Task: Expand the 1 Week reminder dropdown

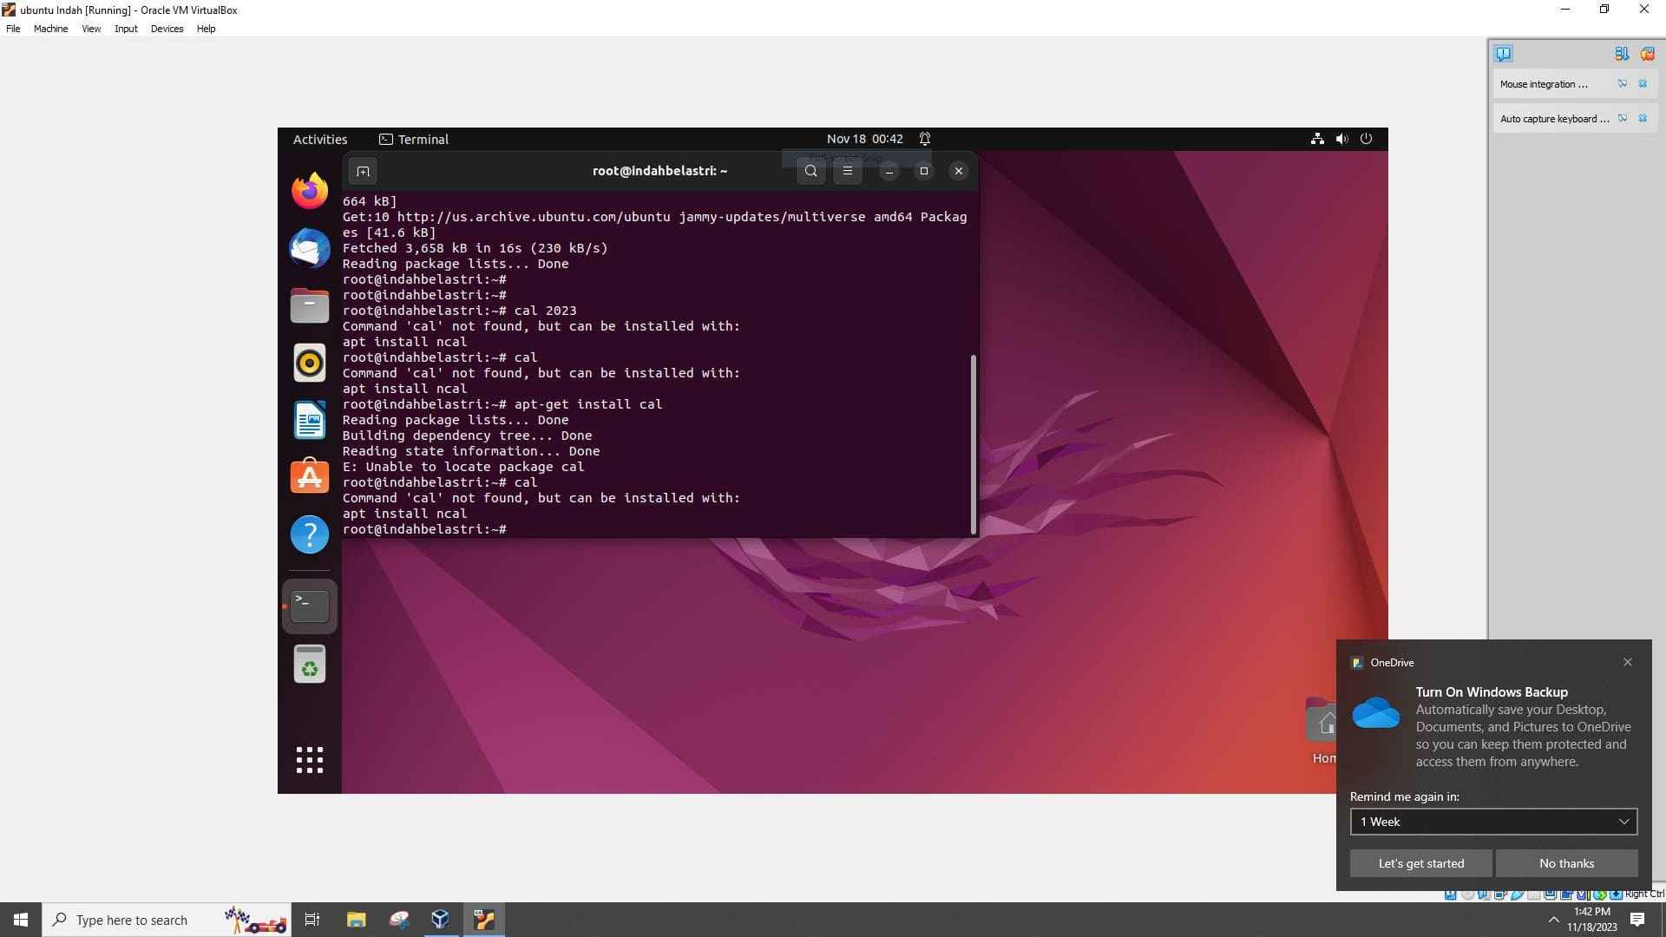Action: 1493,822
